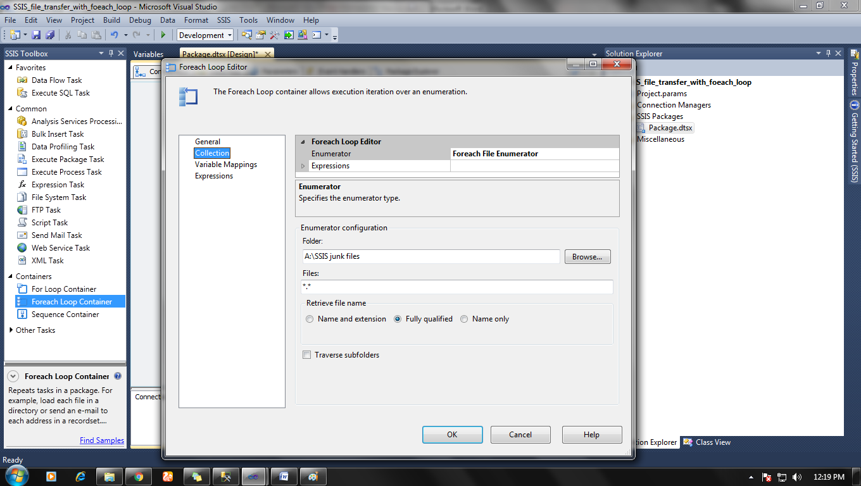This screenshot has height=486, width=861.
Task: Select File System Task in the toolbox
Action: 58,197
